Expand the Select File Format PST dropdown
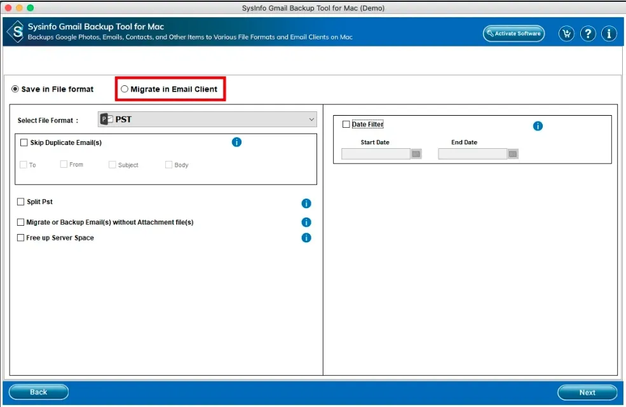The width and height of the screenshot is (626, 407). coord(207,120)
